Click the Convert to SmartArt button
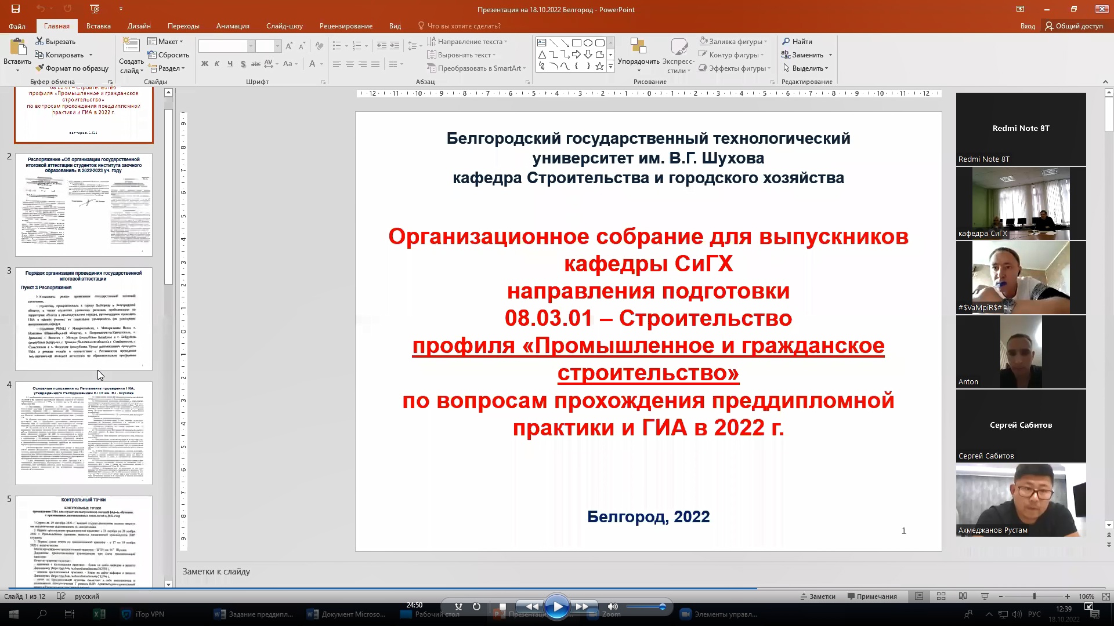The image size is (1114, 626). coord(476,68)
